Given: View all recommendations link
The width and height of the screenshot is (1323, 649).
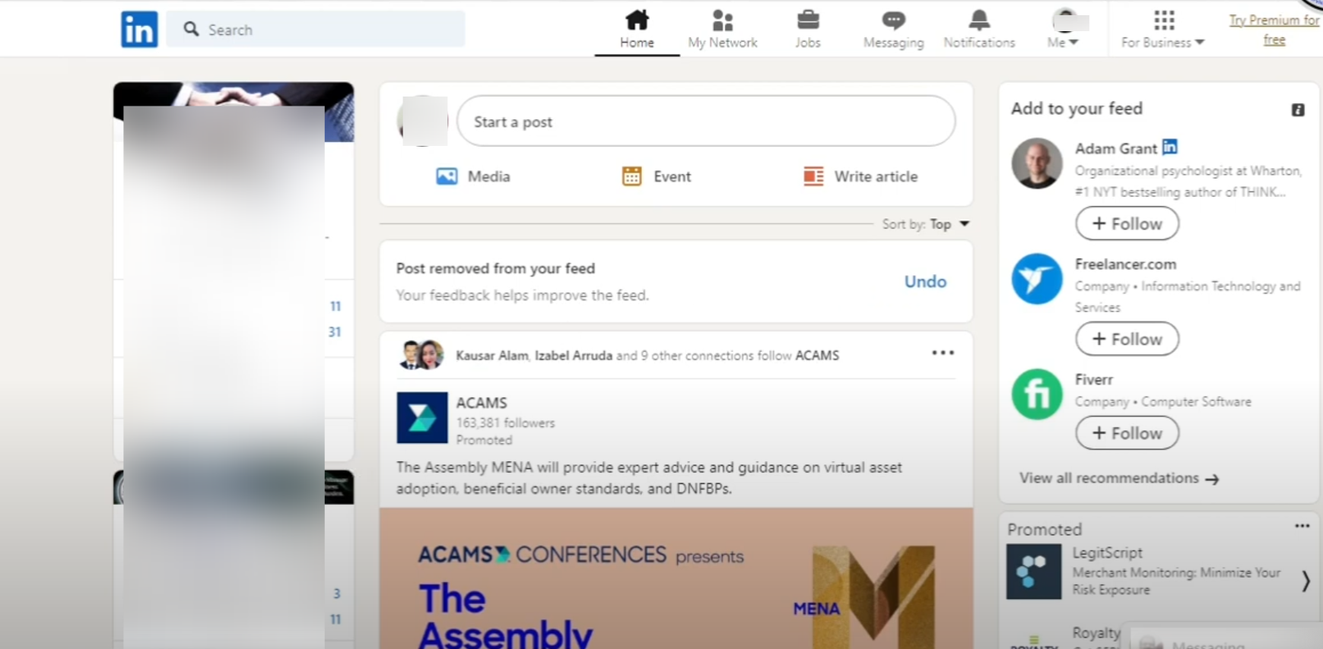Looking at the screenshot, I should pos(1118,478).
